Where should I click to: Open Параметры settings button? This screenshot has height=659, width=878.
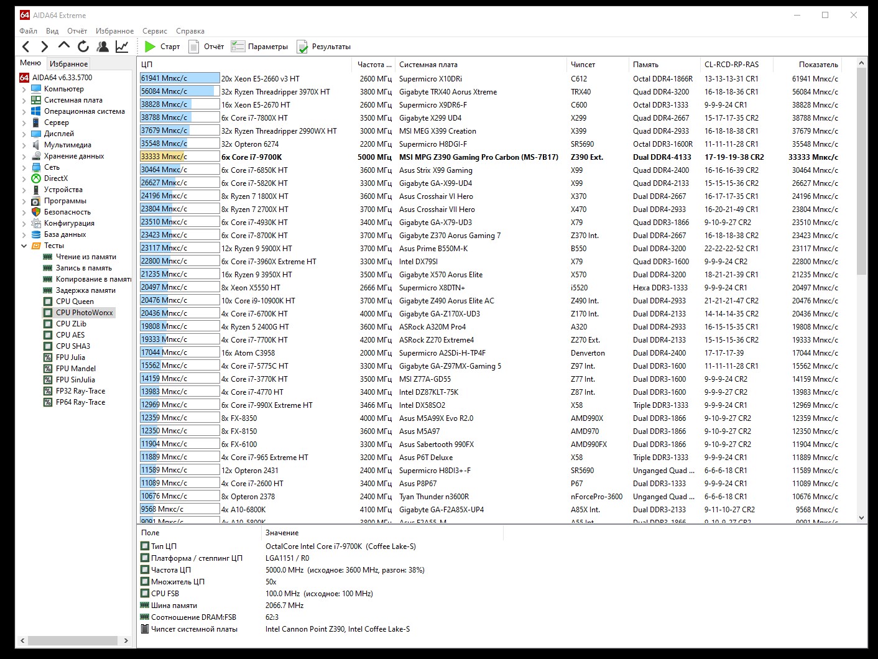click(259, 47)
